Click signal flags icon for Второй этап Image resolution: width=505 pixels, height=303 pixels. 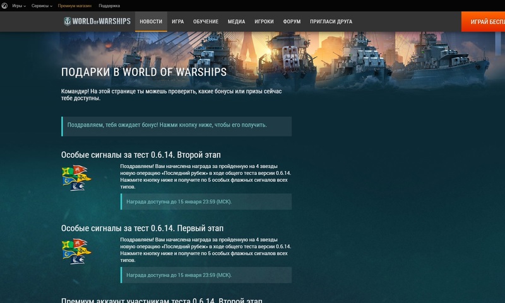click(76, 178)
